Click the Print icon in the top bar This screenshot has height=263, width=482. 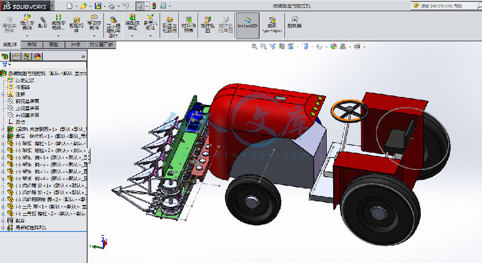[112, 6]
